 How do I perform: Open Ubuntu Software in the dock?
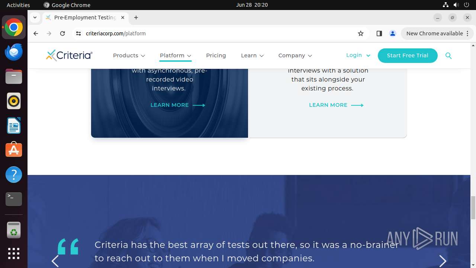click(14, 150)
